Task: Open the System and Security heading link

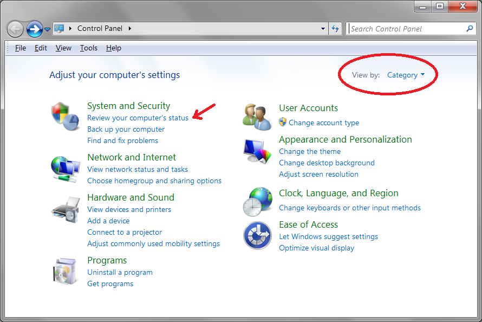Action: pos(128,106)
